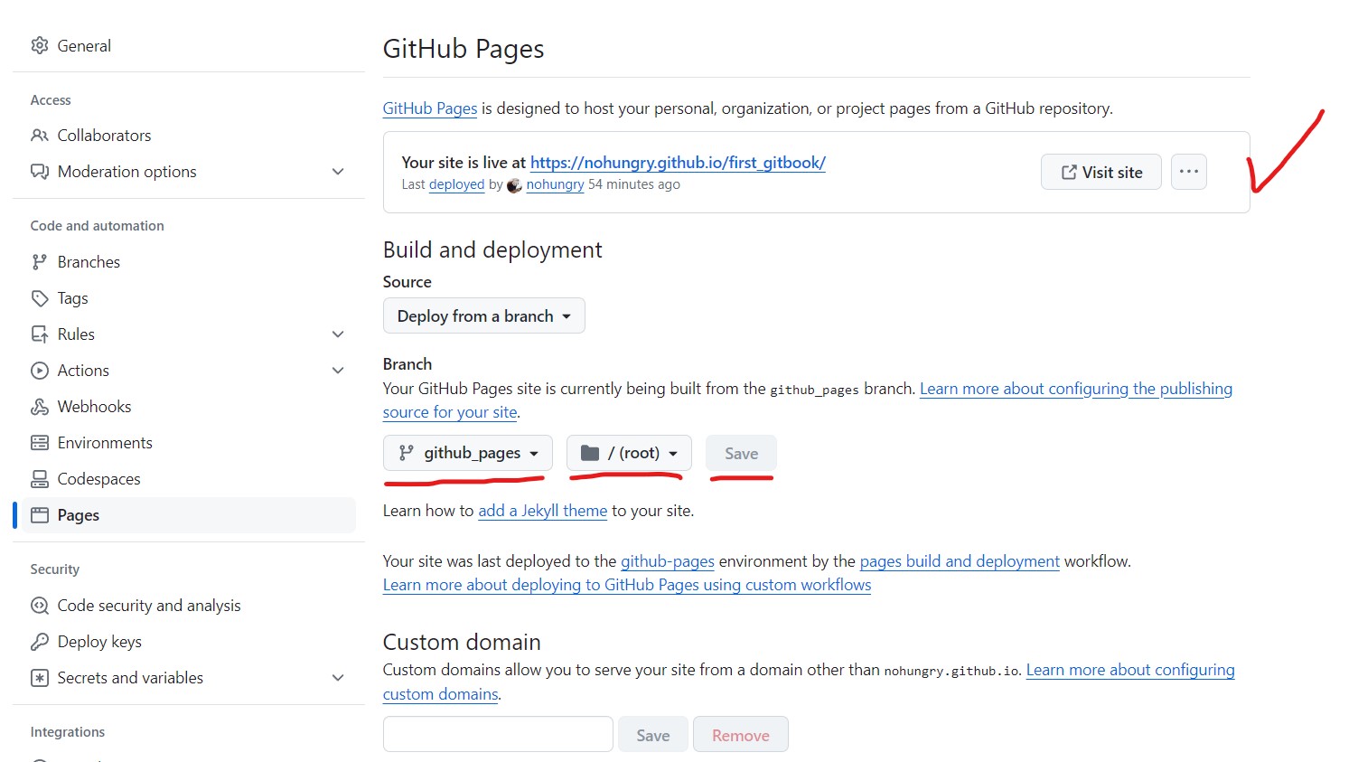Expand the Moderation options chevron

[338, 172]
